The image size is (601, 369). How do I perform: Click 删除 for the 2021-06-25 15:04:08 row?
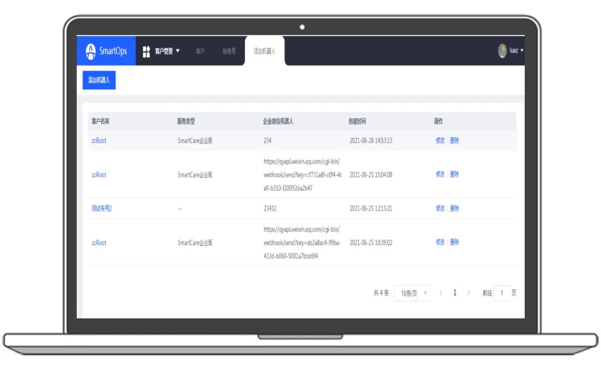coord(455,174)
